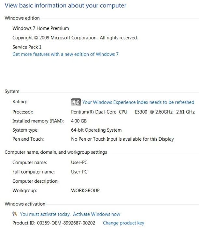Click the 4,9 Windows Experience rating badge

[x=76, y=102]
